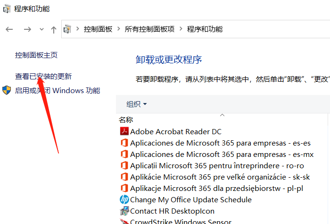Open the 组织 dropdown menu
This screenshot has width=330, height=224.
[x=137, y=104]
